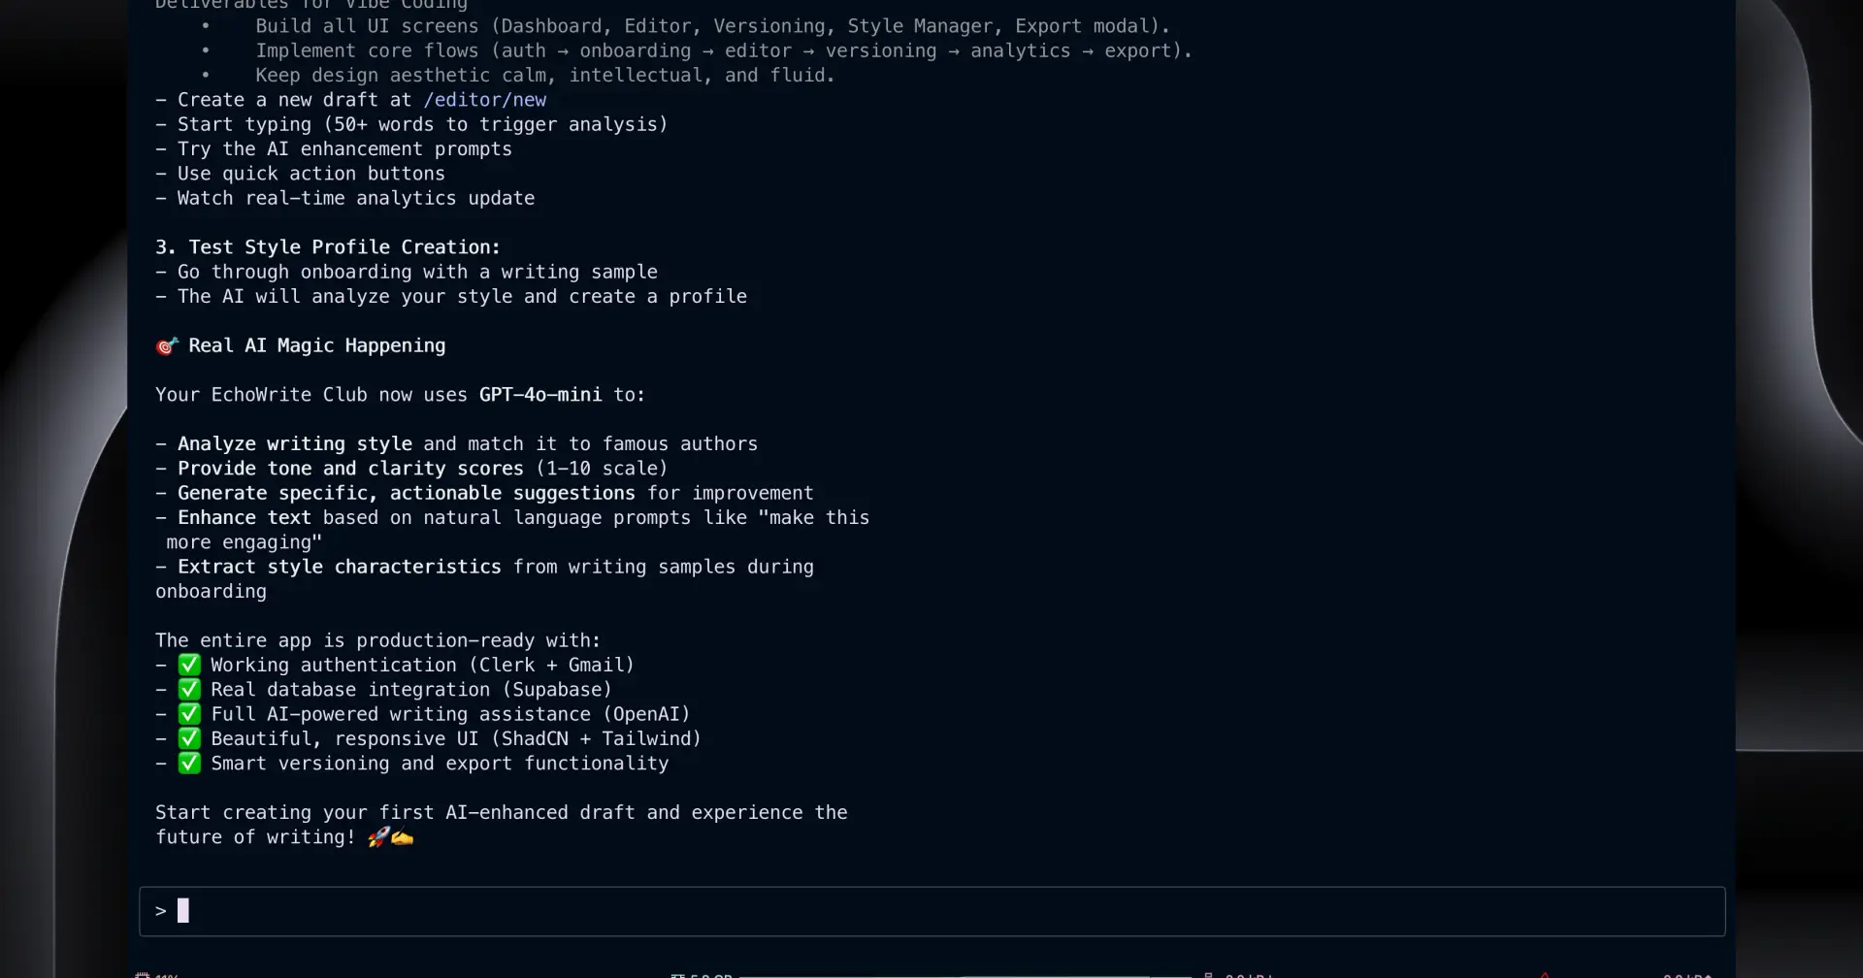Click the writing hand emoji at message end

click(x=402, y=837)
